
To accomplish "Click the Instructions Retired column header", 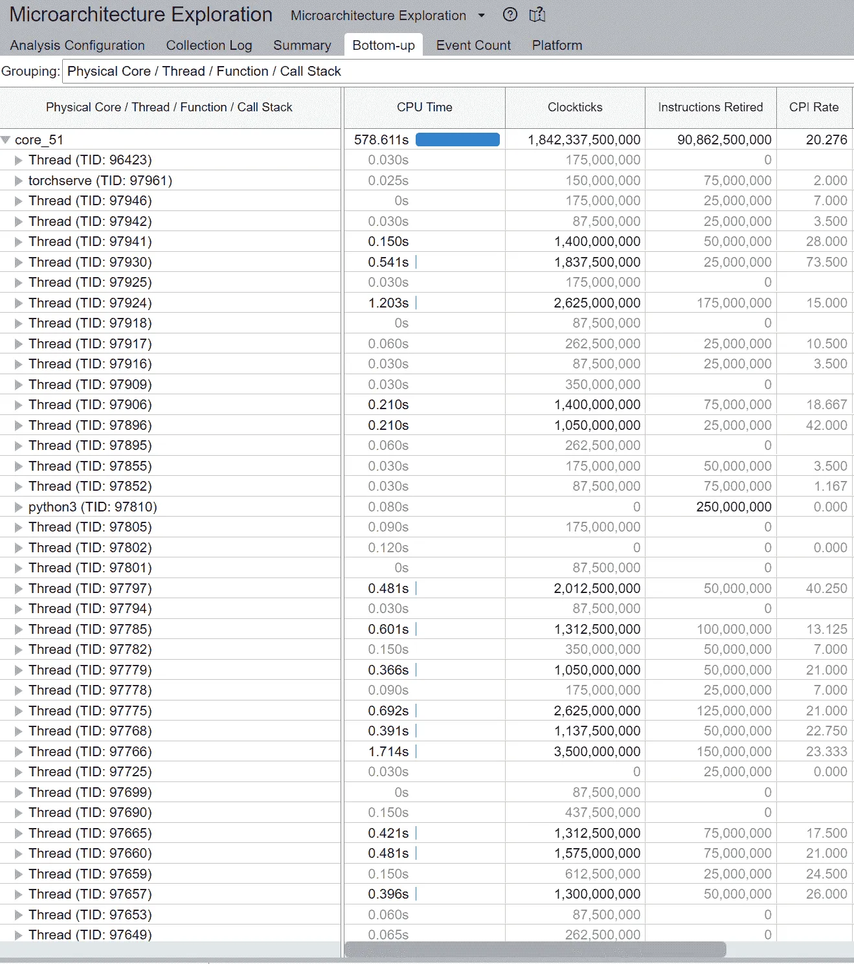I will [710, 107].
